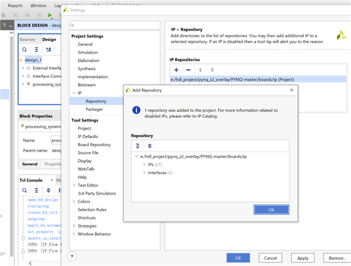
Task: Expand all in Add Repository tree
Action: point(150,146)
